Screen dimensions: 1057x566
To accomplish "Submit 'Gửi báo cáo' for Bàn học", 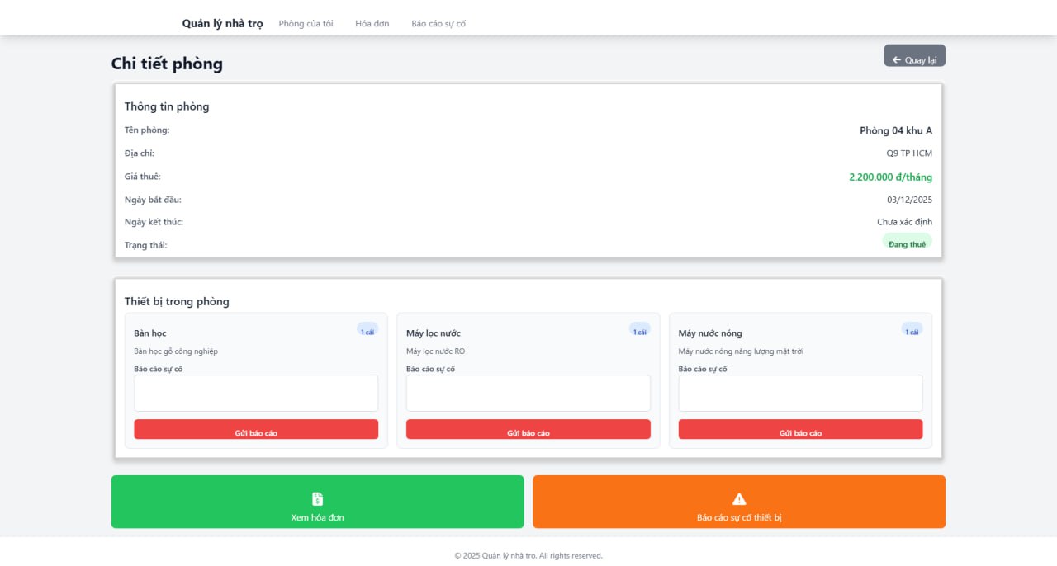I will [x=256, y=429].
